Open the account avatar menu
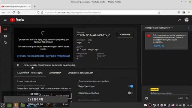Image resolution: width=192 pixels, height=108 pixels. click(x=187, y=20)
